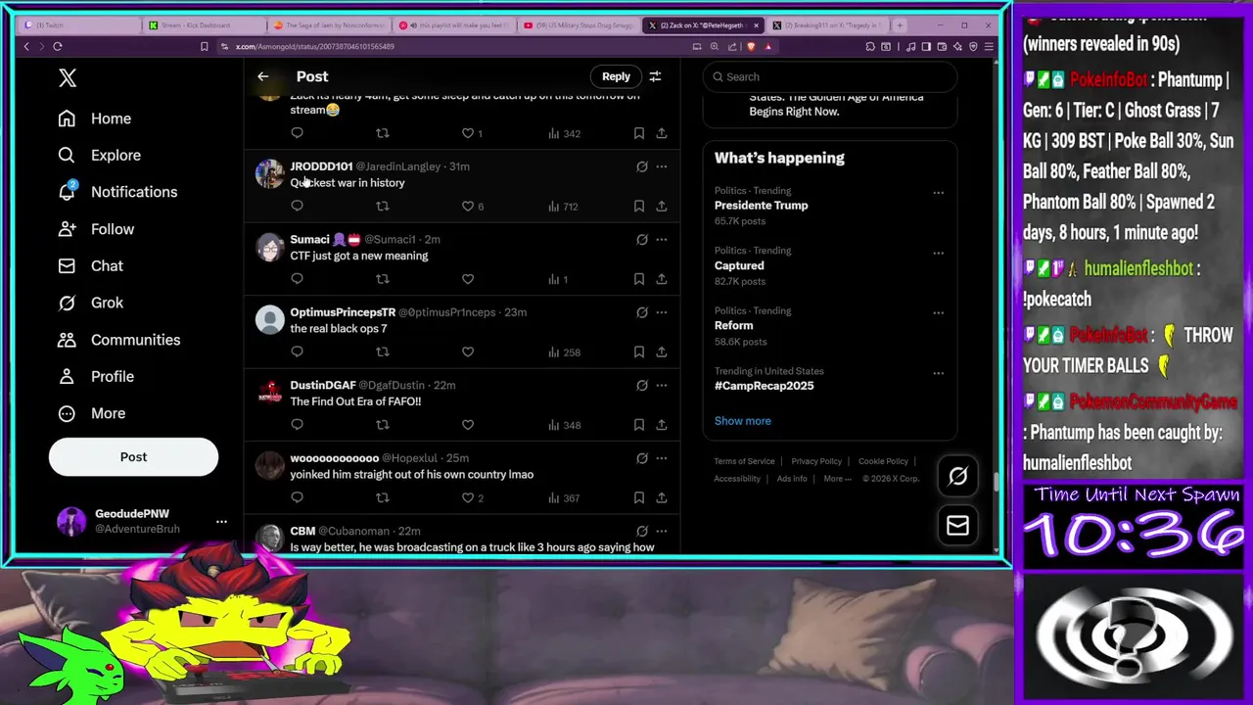The image size is (1253, 705).
Task: Open more options on DustinDGAF's post
Action: coord(662,385)
